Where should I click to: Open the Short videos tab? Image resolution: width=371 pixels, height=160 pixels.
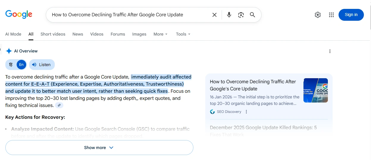(x=53, y=34)
